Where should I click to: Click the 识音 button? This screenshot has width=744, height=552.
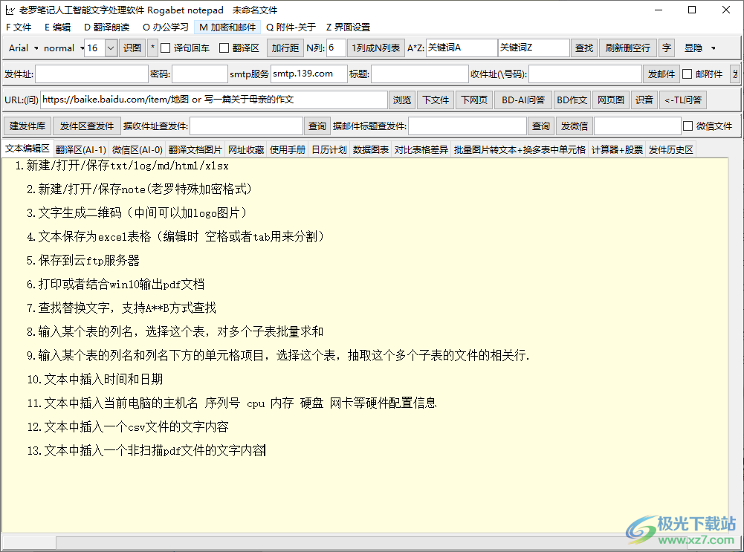pos(644,100)
